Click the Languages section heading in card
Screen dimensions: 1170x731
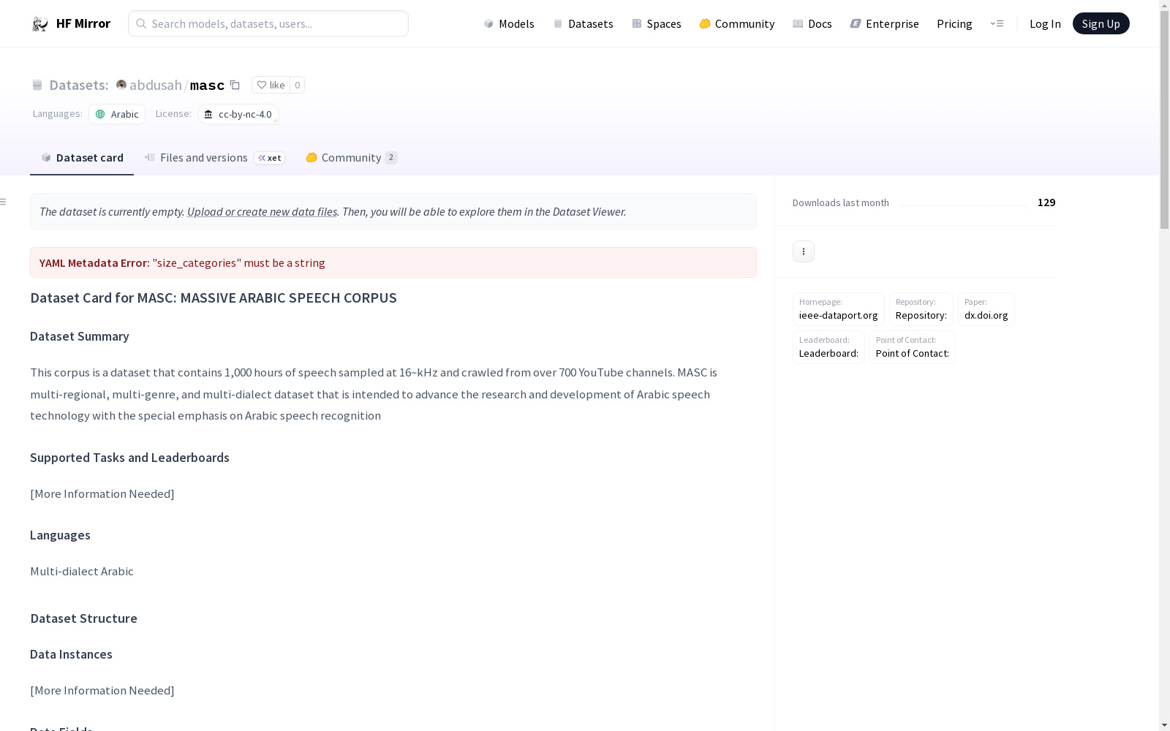pos(60,535)
